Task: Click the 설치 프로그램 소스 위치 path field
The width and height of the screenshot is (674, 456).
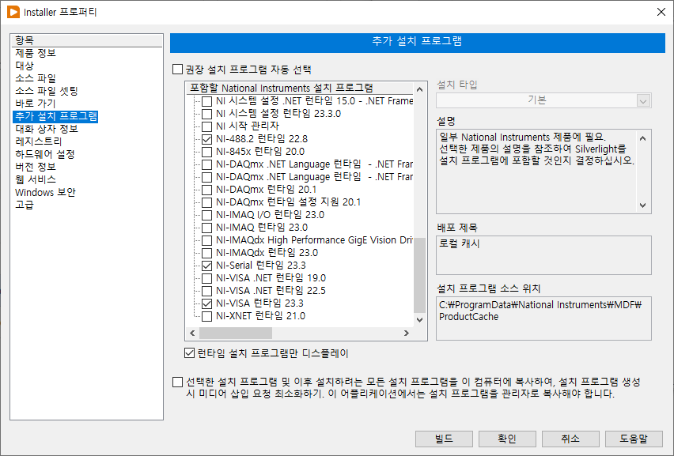Action: (543, 318)
